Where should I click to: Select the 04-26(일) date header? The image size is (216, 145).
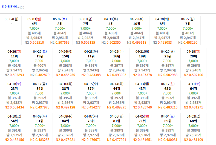14,52
